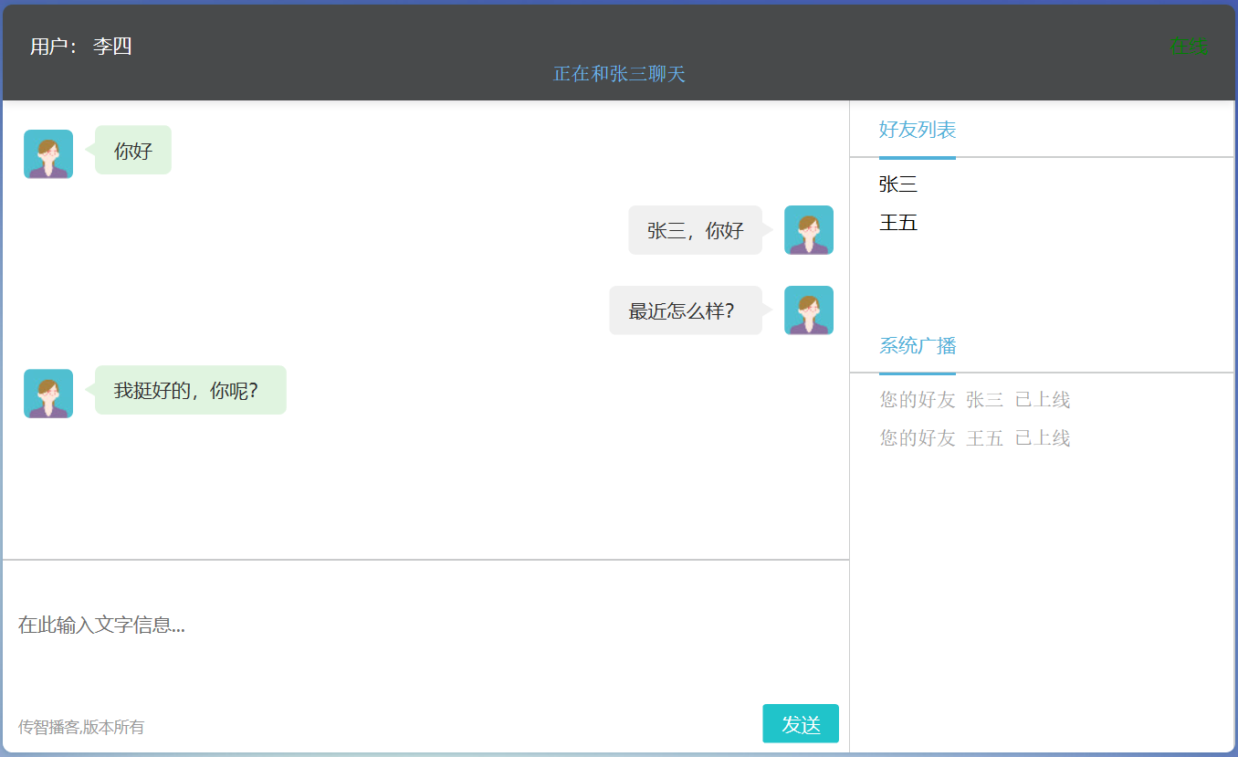The image size is (1238, 757).
Task: Click the green 在线 status indicator
Action: click(x=1189, y=47)
